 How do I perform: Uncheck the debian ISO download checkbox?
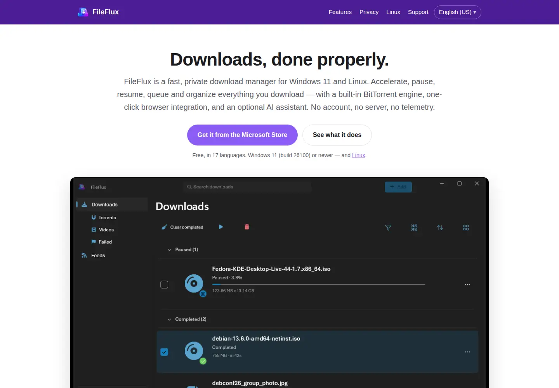coord(164,352)
